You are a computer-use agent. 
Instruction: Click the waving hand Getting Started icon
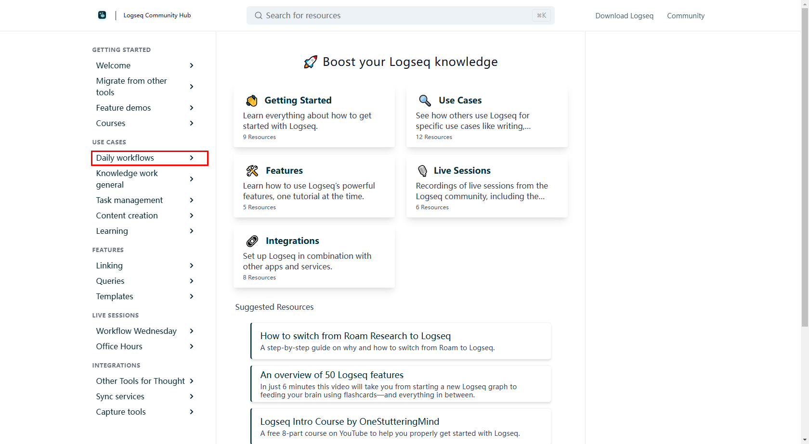[252, 101]
